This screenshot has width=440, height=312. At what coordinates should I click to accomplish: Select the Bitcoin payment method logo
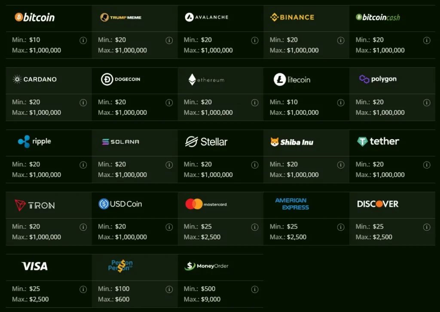pyautogui.click(x=34, y=17)
